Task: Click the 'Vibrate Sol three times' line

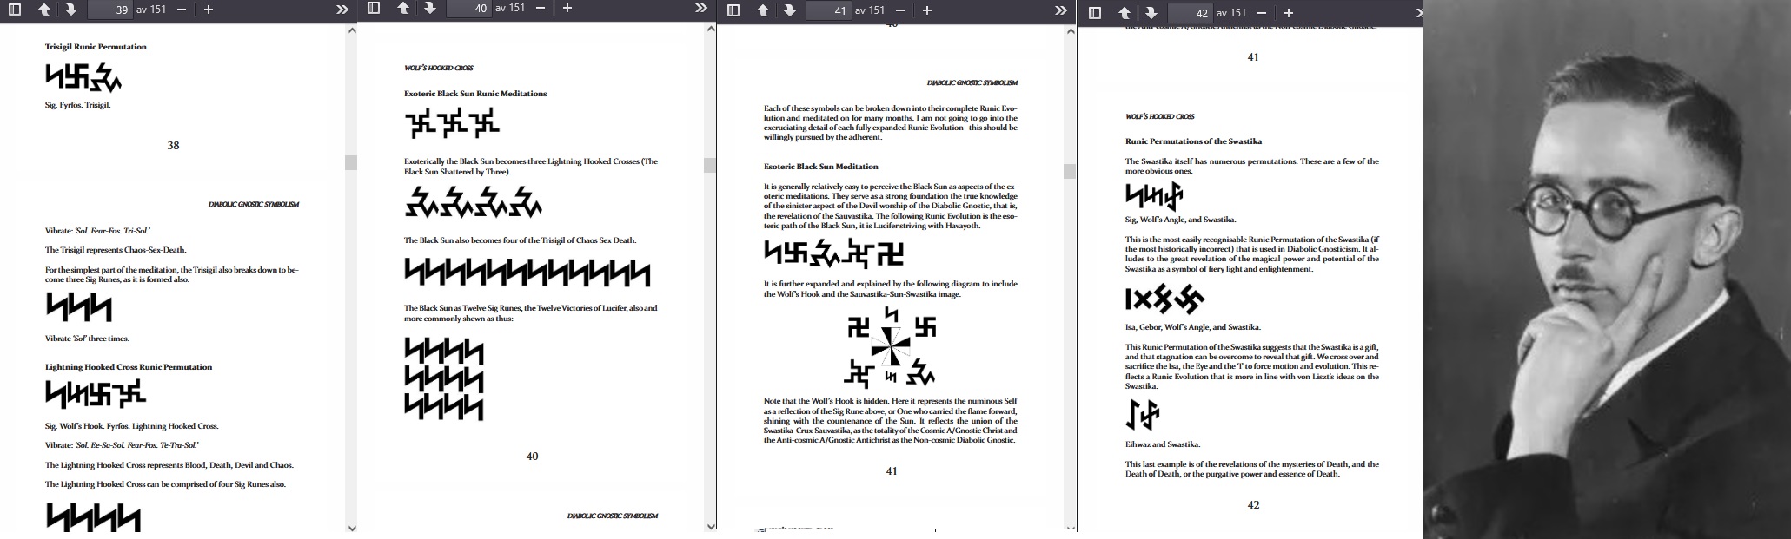Action: pos(87,339)
